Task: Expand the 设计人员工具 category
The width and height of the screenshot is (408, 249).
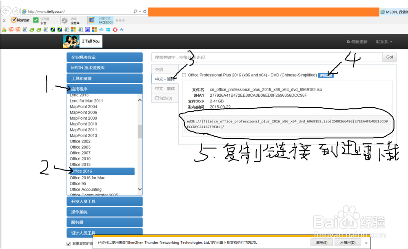Action: (104, 233)
